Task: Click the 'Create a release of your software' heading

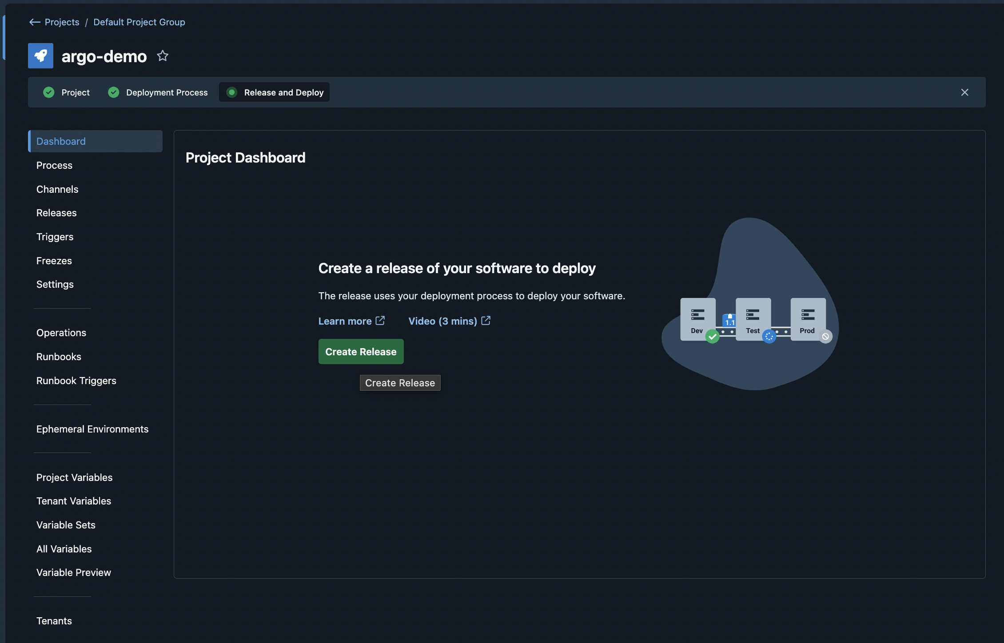Action: (457, 268)
